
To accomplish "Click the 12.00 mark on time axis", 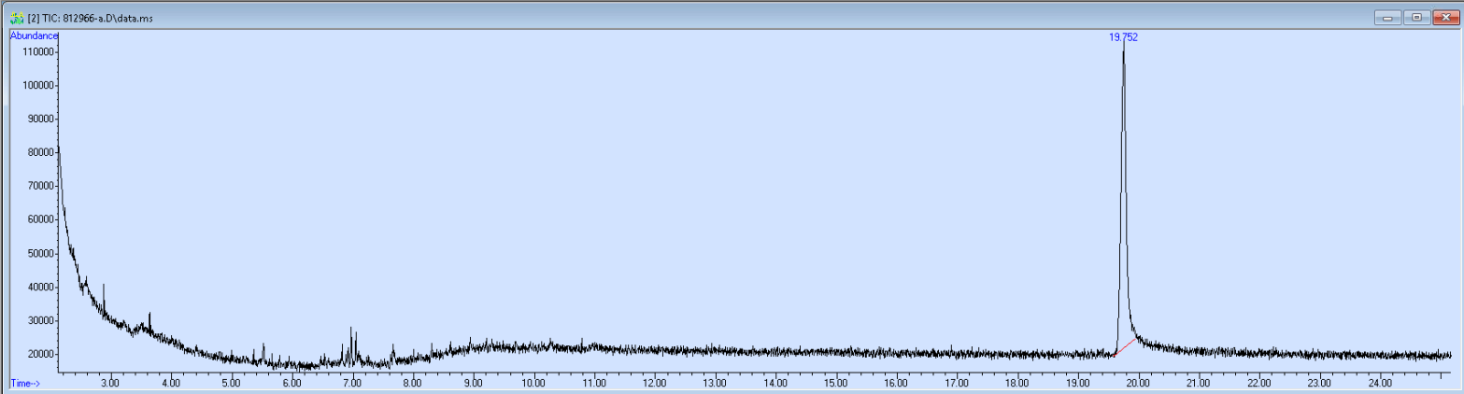I will click(654, 383).
